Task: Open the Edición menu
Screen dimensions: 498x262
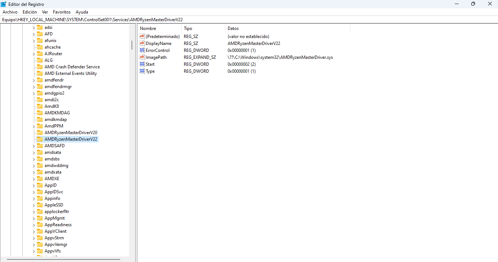Action: click(x=30, y=12)
